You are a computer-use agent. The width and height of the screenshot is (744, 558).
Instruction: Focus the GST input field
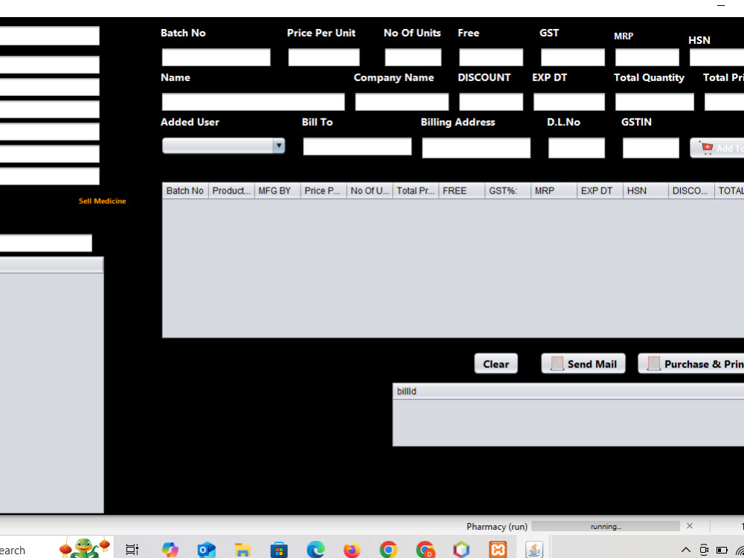point(573,57)
